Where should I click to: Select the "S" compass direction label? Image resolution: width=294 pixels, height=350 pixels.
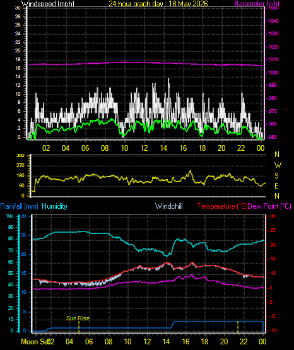click(x=276, y=176)
